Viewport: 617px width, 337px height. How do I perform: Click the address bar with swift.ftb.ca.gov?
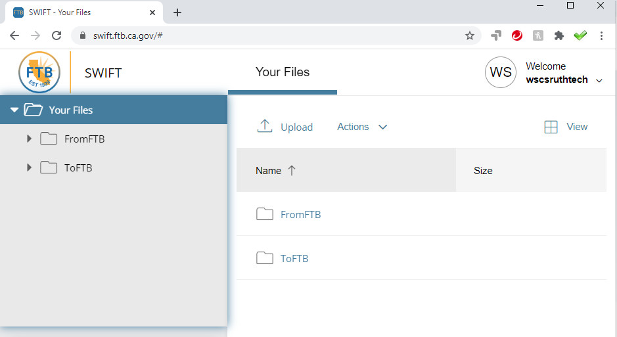coord(275,35)
